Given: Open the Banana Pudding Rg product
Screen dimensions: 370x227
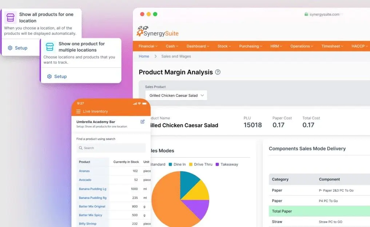Looking at the screenshot, I should pos(92,198).
